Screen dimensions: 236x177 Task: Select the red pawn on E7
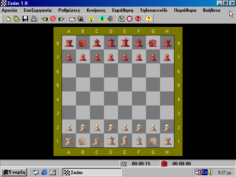pyautogui.click(x=125, y=57)
